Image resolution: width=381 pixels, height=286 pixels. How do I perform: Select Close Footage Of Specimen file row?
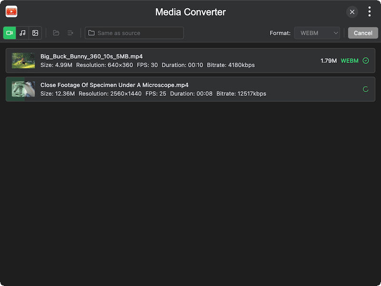pos(190,89)
